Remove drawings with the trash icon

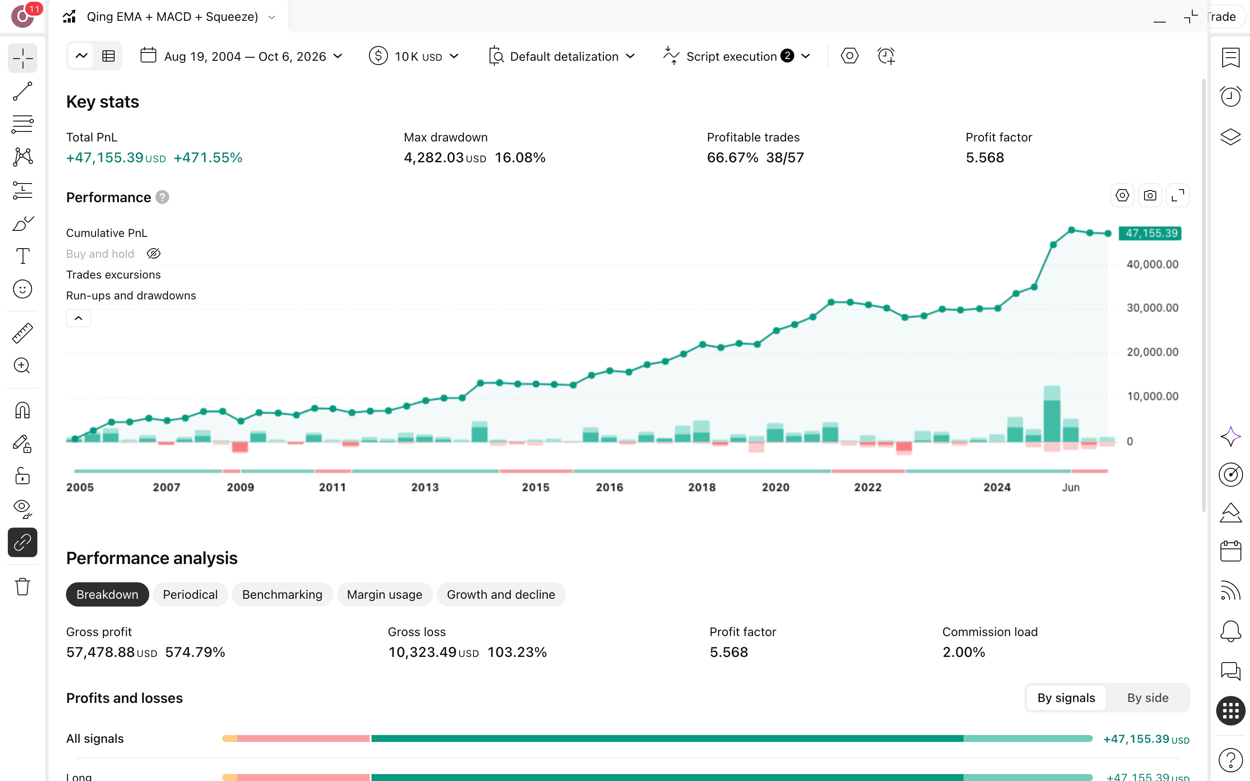(23, 587)
